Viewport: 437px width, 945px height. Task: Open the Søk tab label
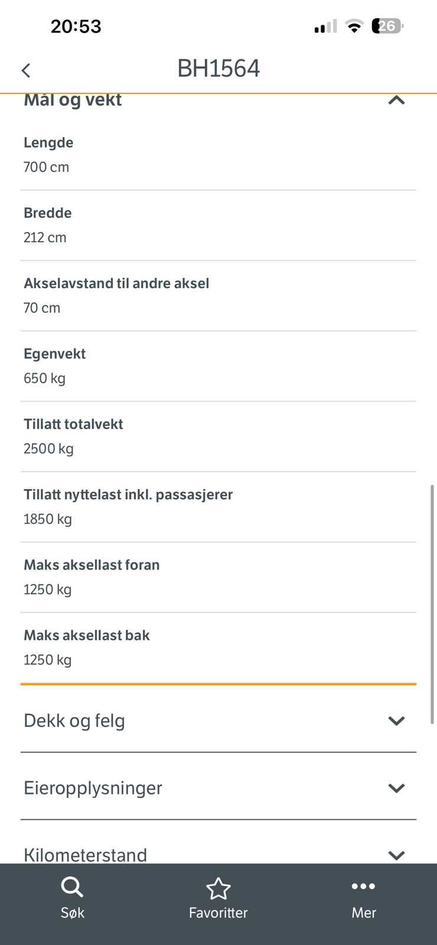tap(72, 913)
